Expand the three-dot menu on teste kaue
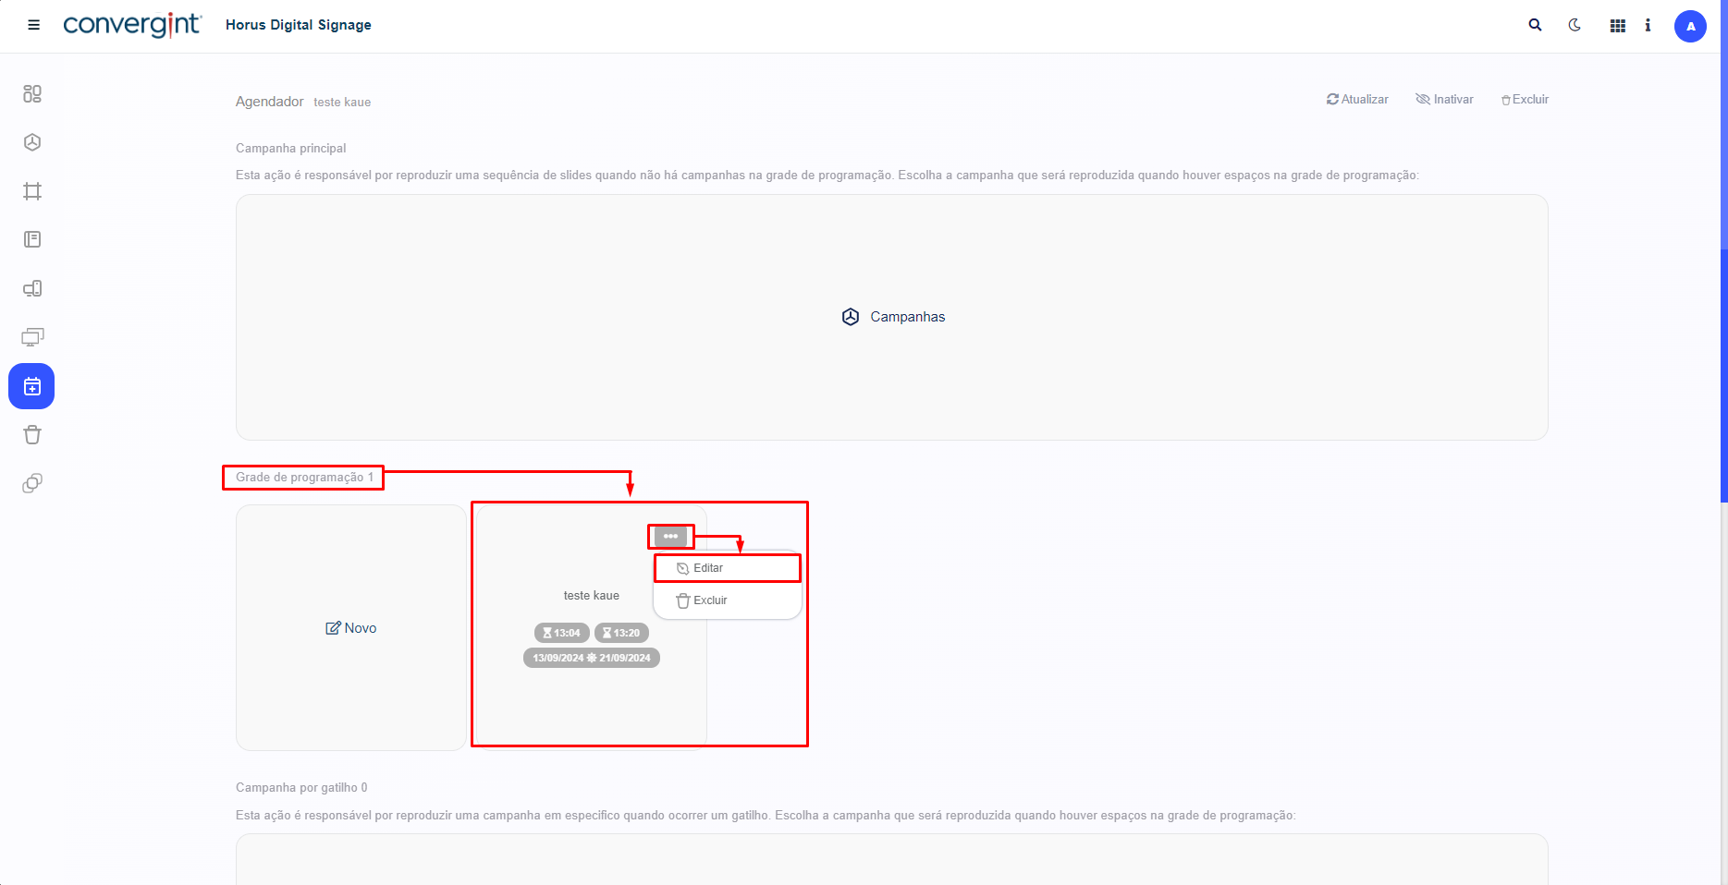The width and height of the screenshot is (1728, 885). pyautogui.click(x=670, y=536)
